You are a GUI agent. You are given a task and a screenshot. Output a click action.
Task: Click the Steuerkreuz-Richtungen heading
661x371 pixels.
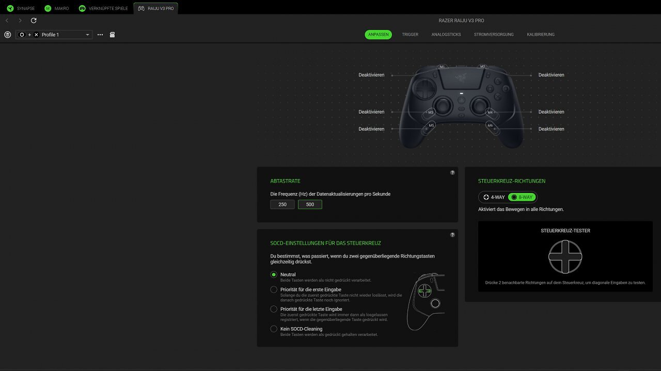coord(512,181)
